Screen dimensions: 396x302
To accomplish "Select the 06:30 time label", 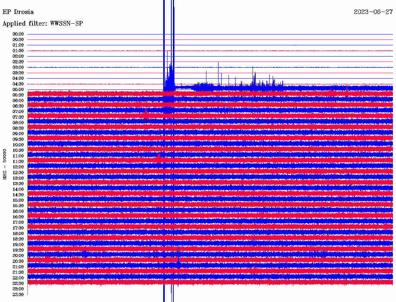I will point(18,106).
